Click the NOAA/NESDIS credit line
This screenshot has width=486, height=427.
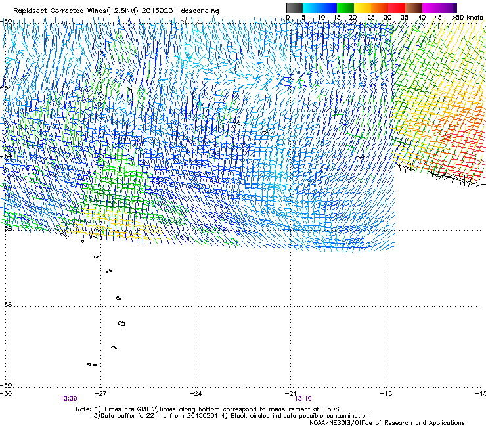[x=387, y=423]
